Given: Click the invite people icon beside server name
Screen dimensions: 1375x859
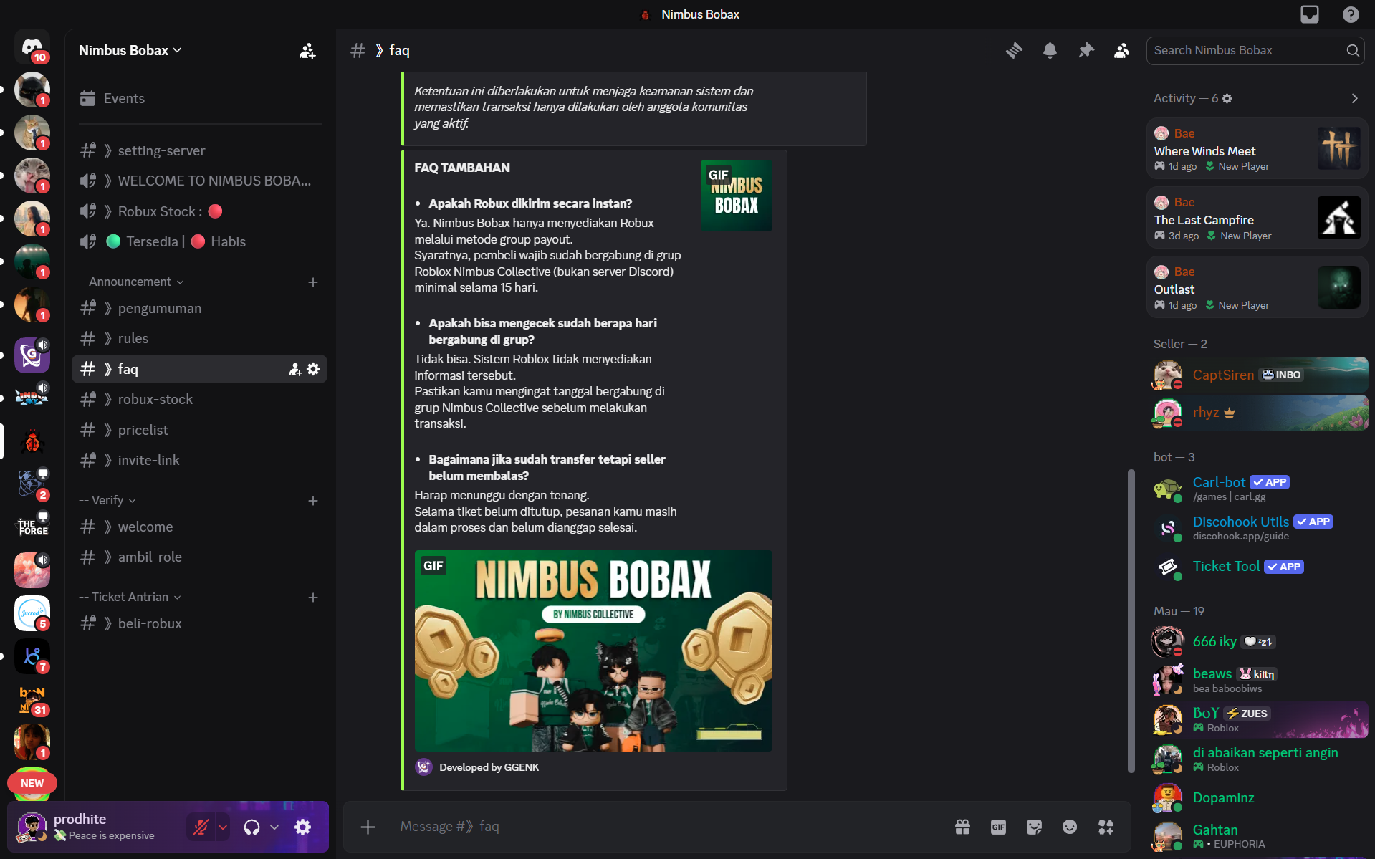Looking at the screenshot, I should point(307,51).
